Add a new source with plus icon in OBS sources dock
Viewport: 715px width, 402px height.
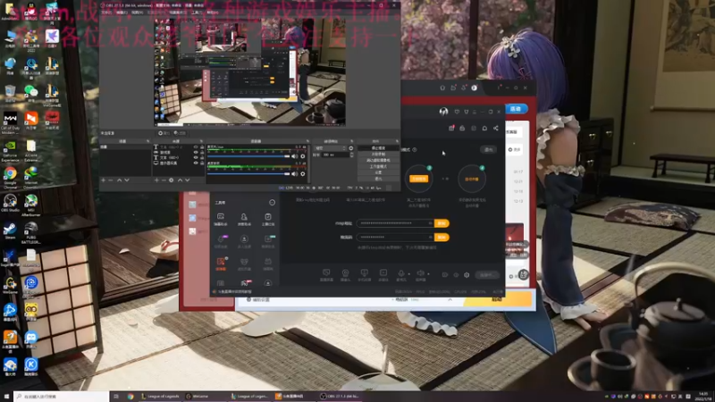[156, 180]
